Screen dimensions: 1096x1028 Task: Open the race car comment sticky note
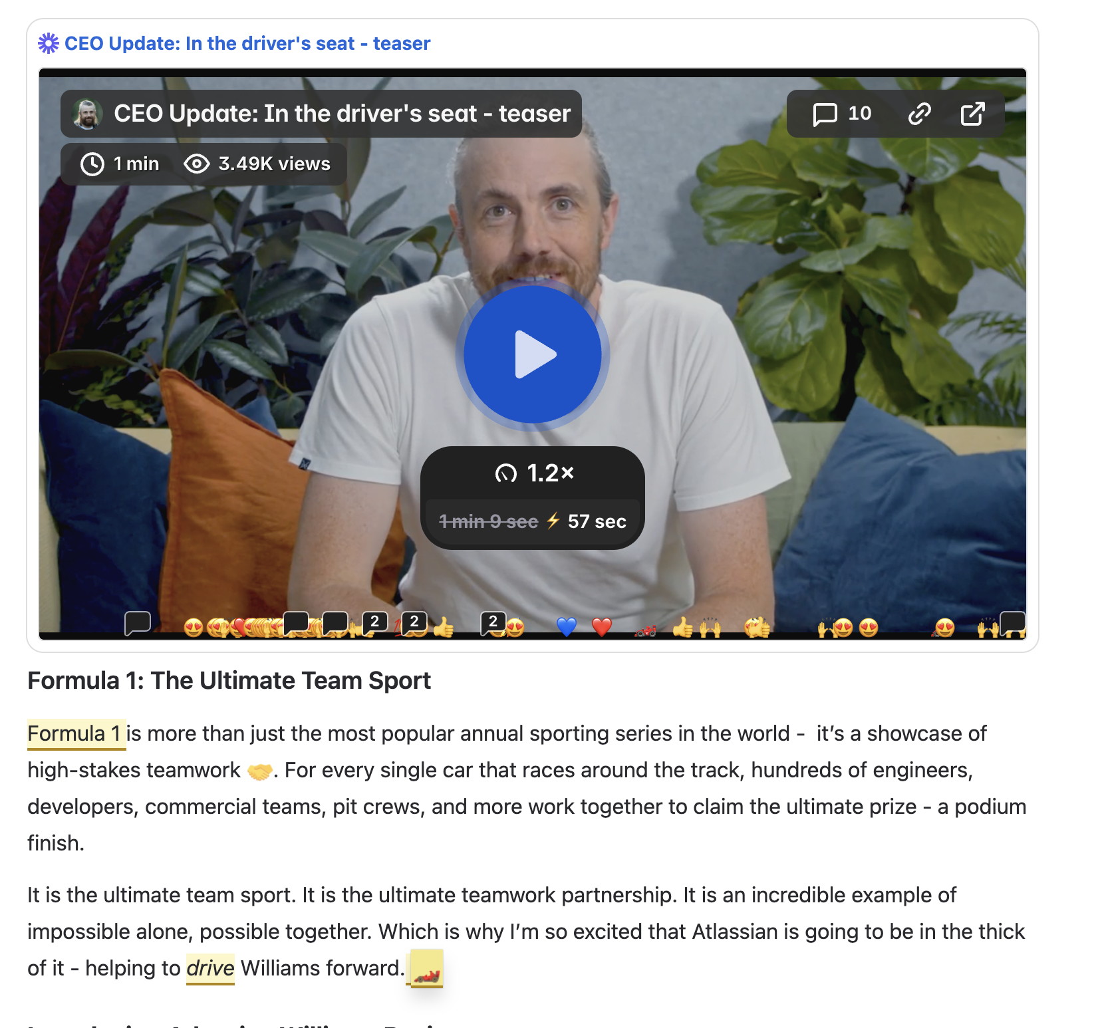point(426,969)
